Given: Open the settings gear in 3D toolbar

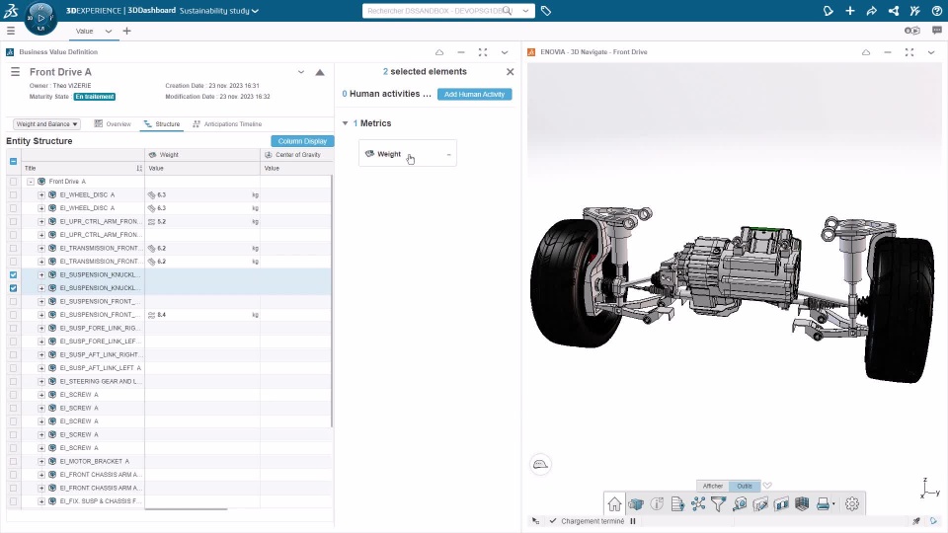Looking at the screenshot, I should pos(852,504).
